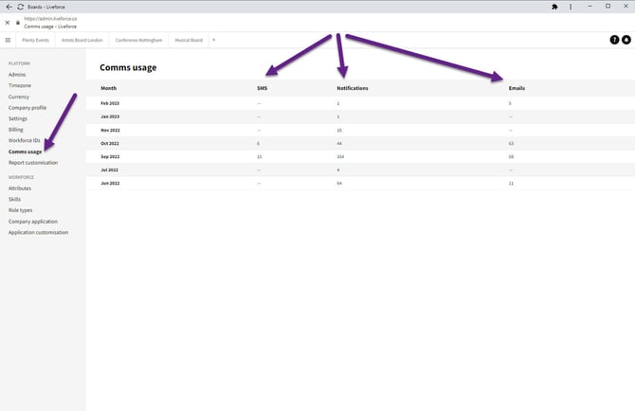Screen dimensions: 635x411
Task: Select the Jan 2023 row label
Action: [x=110, y=116]
